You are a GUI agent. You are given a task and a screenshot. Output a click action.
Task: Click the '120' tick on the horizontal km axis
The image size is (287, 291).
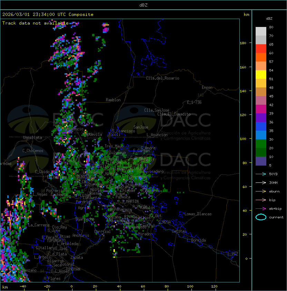(214, 287)
